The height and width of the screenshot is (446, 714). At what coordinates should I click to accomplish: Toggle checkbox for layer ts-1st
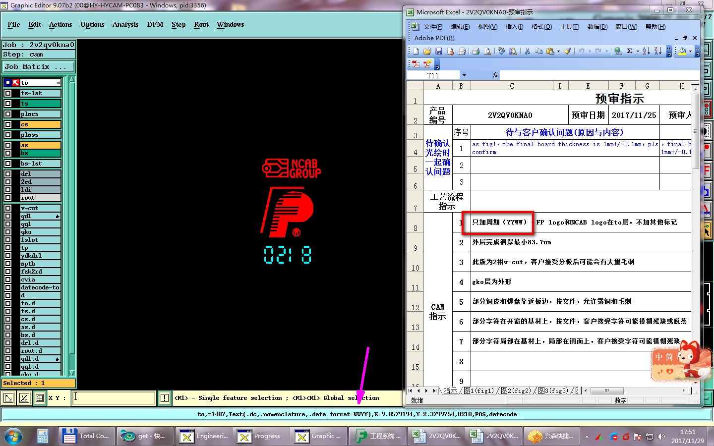[x=8, y=93]
